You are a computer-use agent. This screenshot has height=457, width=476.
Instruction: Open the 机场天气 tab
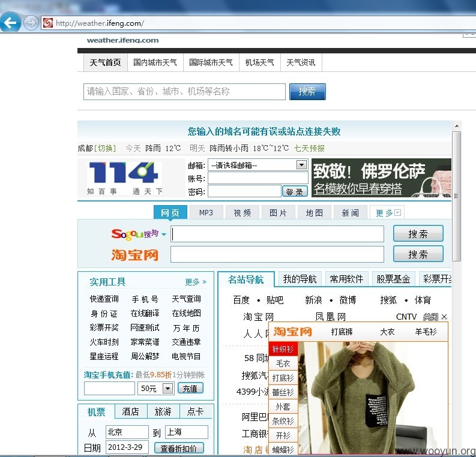pyautogui.click(x=260, y=62)
